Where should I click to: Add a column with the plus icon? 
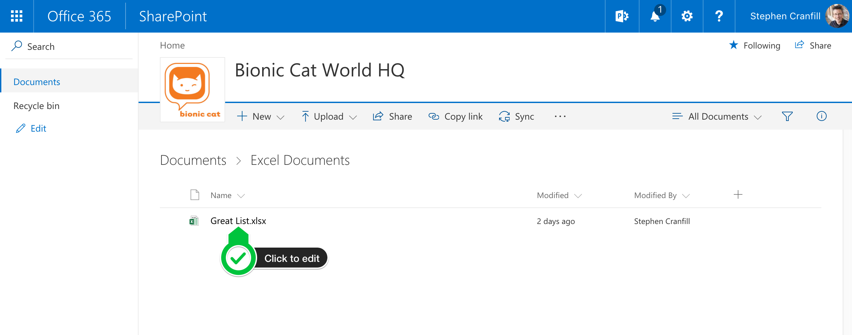[x=738, y=194]
